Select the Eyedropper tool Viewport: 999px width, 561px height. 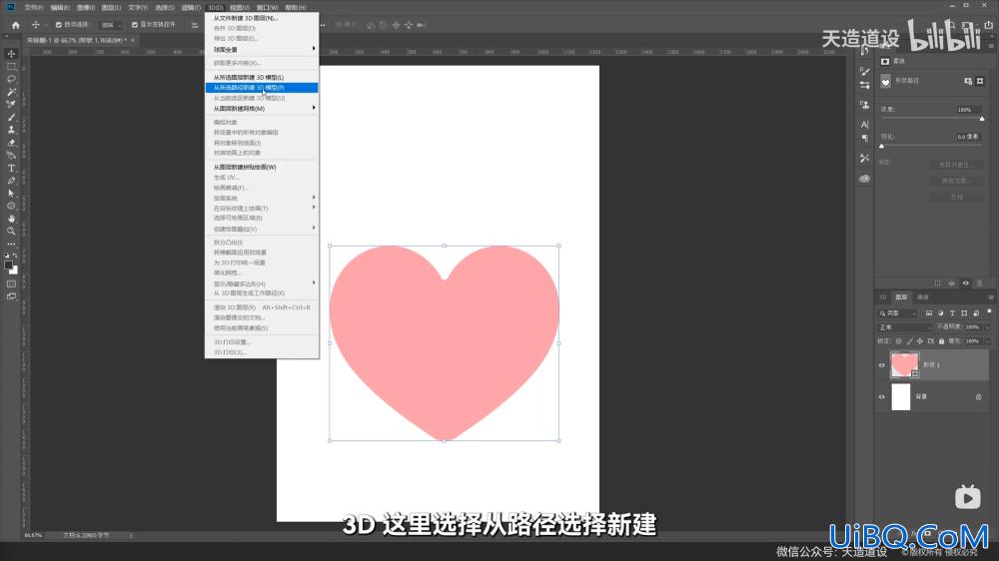point(11,105)
